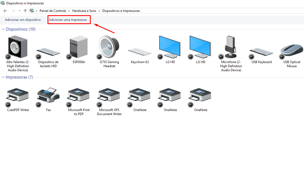Select Microsoft XPS Document Writer printer

click(x=109, y=95)
